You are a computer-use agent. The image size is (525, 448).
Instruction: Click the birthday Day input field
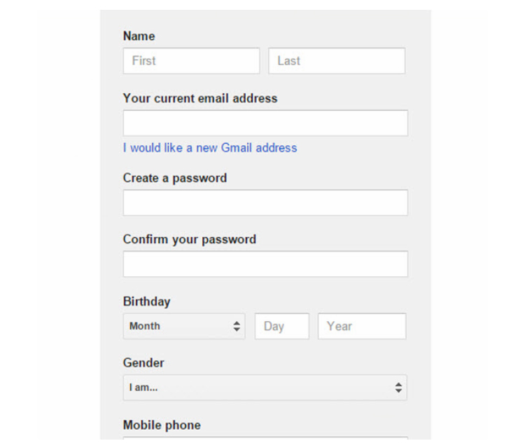click(x=282, y=327)
